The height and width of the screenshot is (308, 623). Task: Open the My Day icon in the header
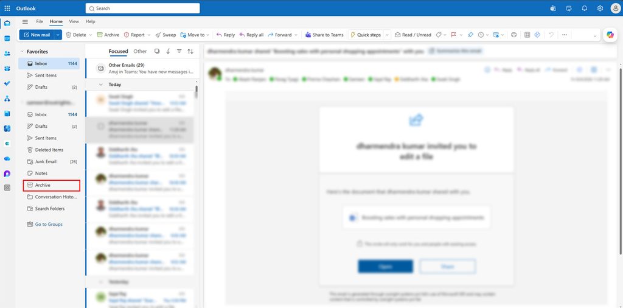coord(569,8)
